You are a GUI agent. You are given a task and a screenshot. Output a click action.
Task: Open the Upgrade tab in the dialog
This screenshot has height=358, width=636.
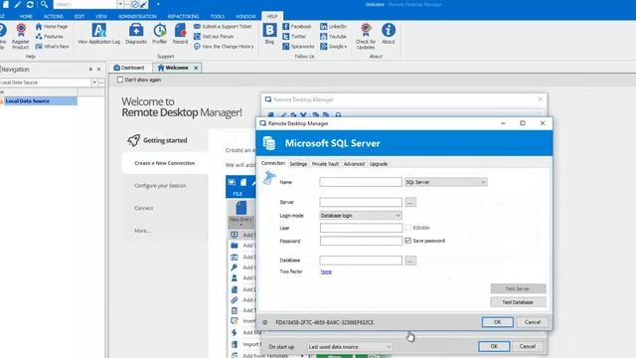coord(379,164)
